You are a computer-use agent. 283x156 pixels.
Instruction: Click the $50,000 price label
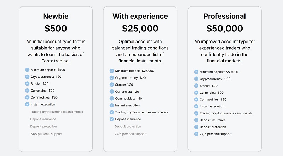click(x=225, y=29)
